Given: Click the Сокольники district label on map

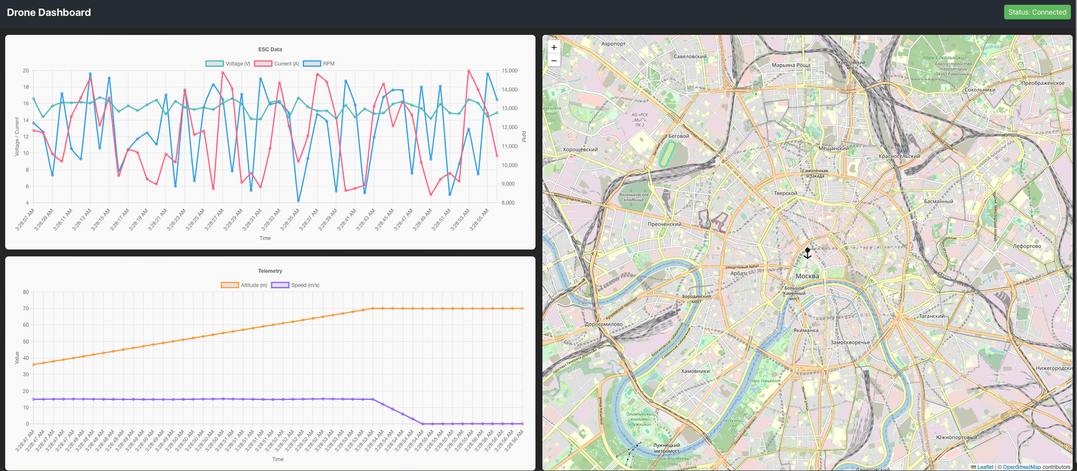Looking at the screenshot, I should click(x=979, y=90).
